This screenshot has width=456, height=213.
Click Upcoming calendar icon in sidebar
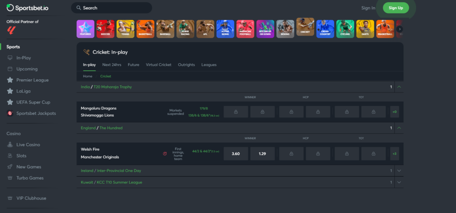pos(10,69)
